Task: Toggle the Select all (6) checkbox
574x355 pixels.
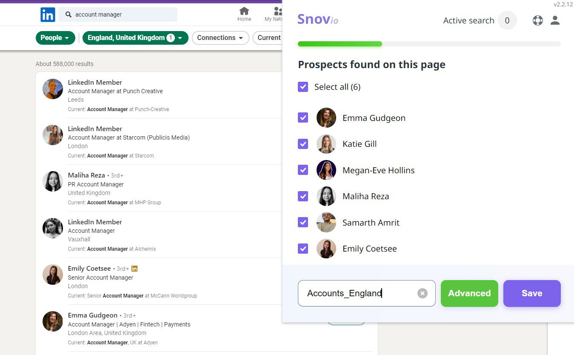Action: click(303, 87)
